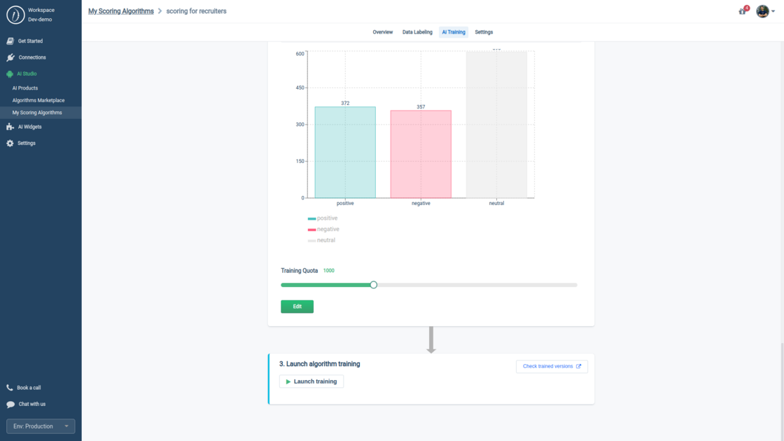Click the 357 value above negative bar

(x=421, y=107)
